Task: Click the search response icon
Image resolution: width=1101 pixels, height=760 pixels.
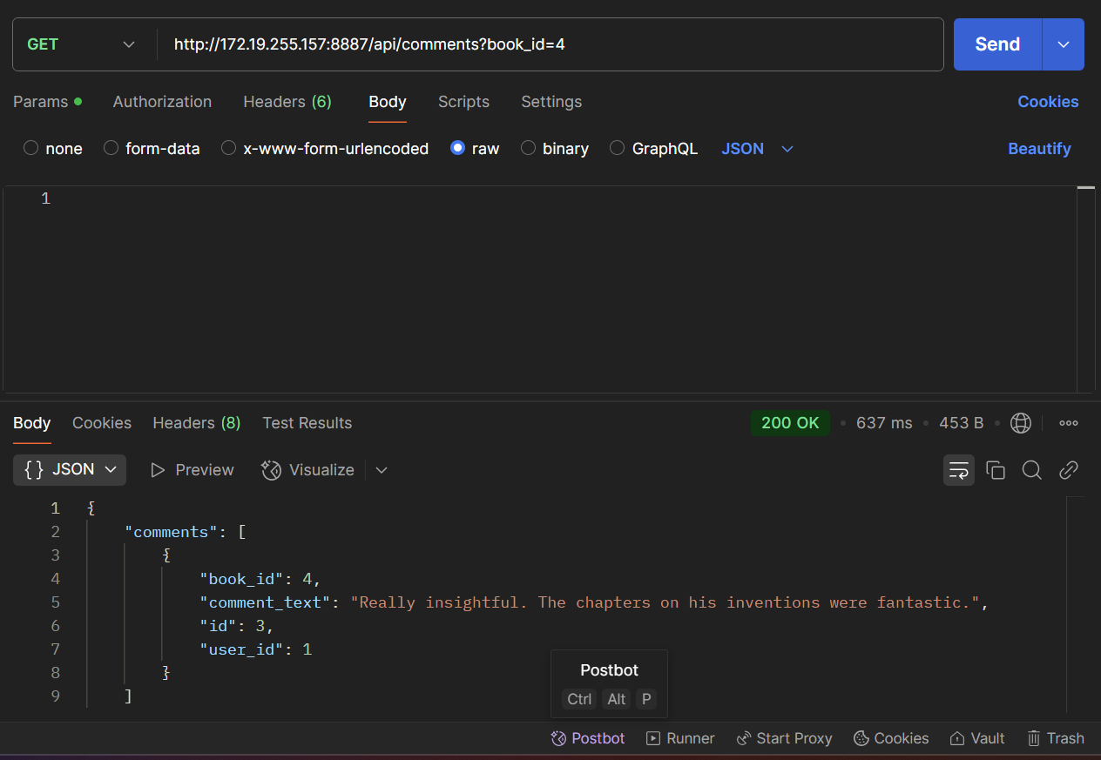Action: pos(1032,470)
